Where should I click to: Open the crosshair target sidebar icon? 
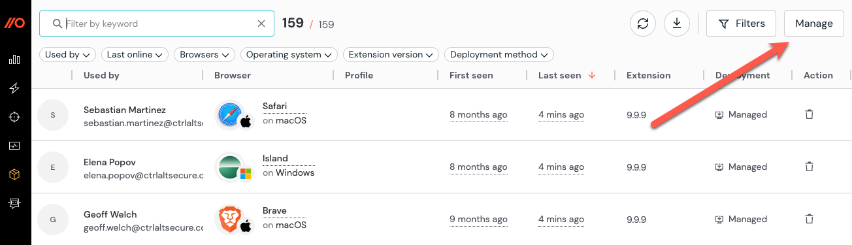[x=14, y=117]
